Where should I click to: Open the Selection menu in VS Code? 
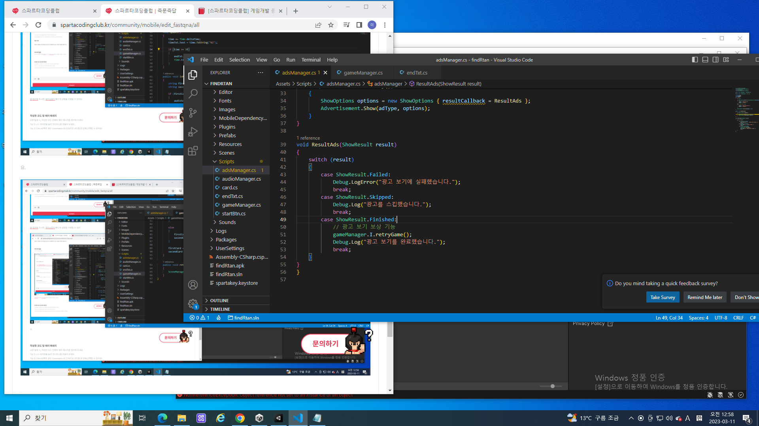tap(240, 60)
